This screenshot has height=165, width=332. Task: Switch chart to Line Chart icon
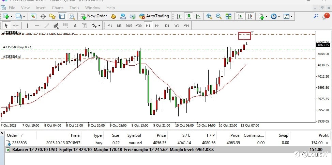(x=198, y=16)
